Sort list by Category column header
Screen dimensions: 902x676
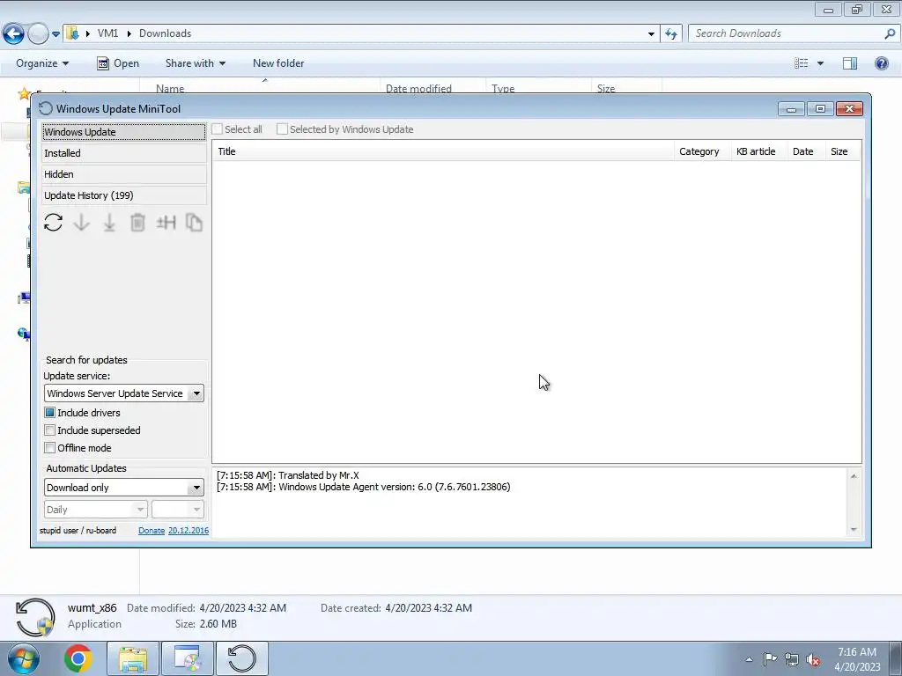click(x=702, y=151)
